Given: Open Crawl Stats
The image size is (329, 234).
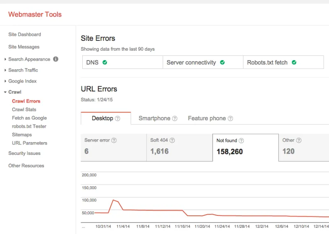Looking at the screenshot, I should click(24, 110).
